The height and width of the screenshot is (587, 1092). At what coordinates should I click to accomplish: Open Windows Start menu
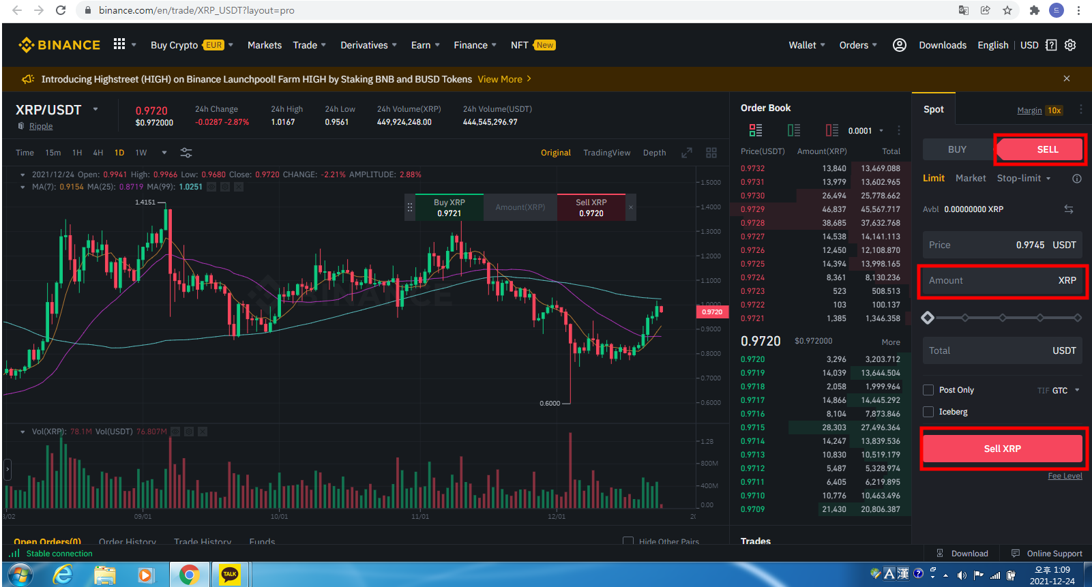[20, 575]
